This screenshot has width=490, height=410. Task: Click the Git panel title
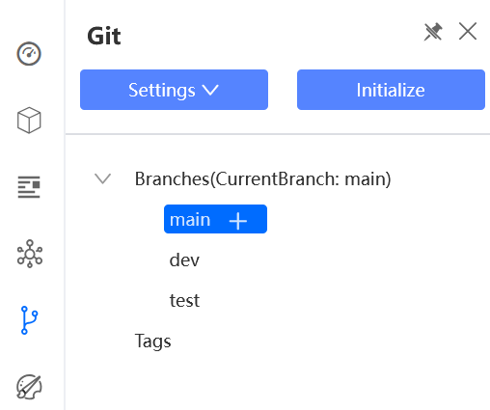pos(104,36)
